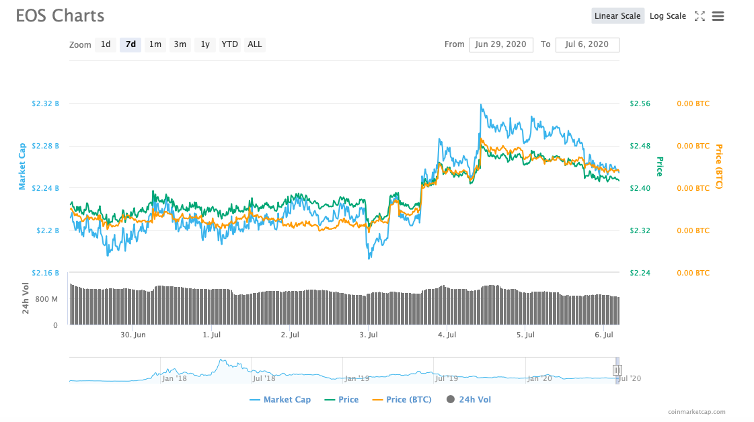
Task: Switch to Linear Scale
Action: 617,16
